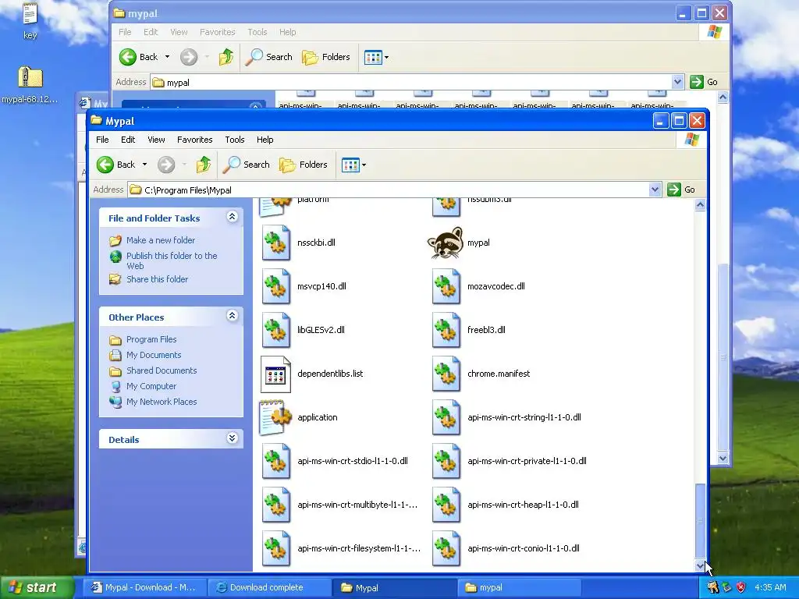Open Edit menu in front Mypal window
799x599 pixels.
(x=128, y=140)
